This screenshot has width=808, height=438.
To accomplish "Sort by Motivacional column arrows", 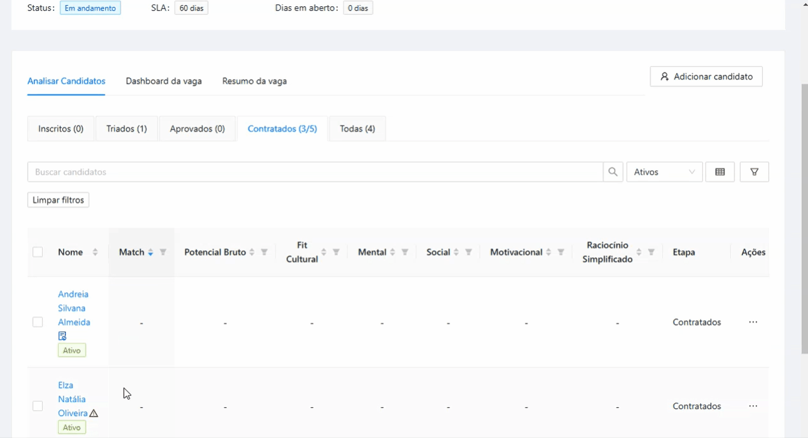I will pos(549,252).
